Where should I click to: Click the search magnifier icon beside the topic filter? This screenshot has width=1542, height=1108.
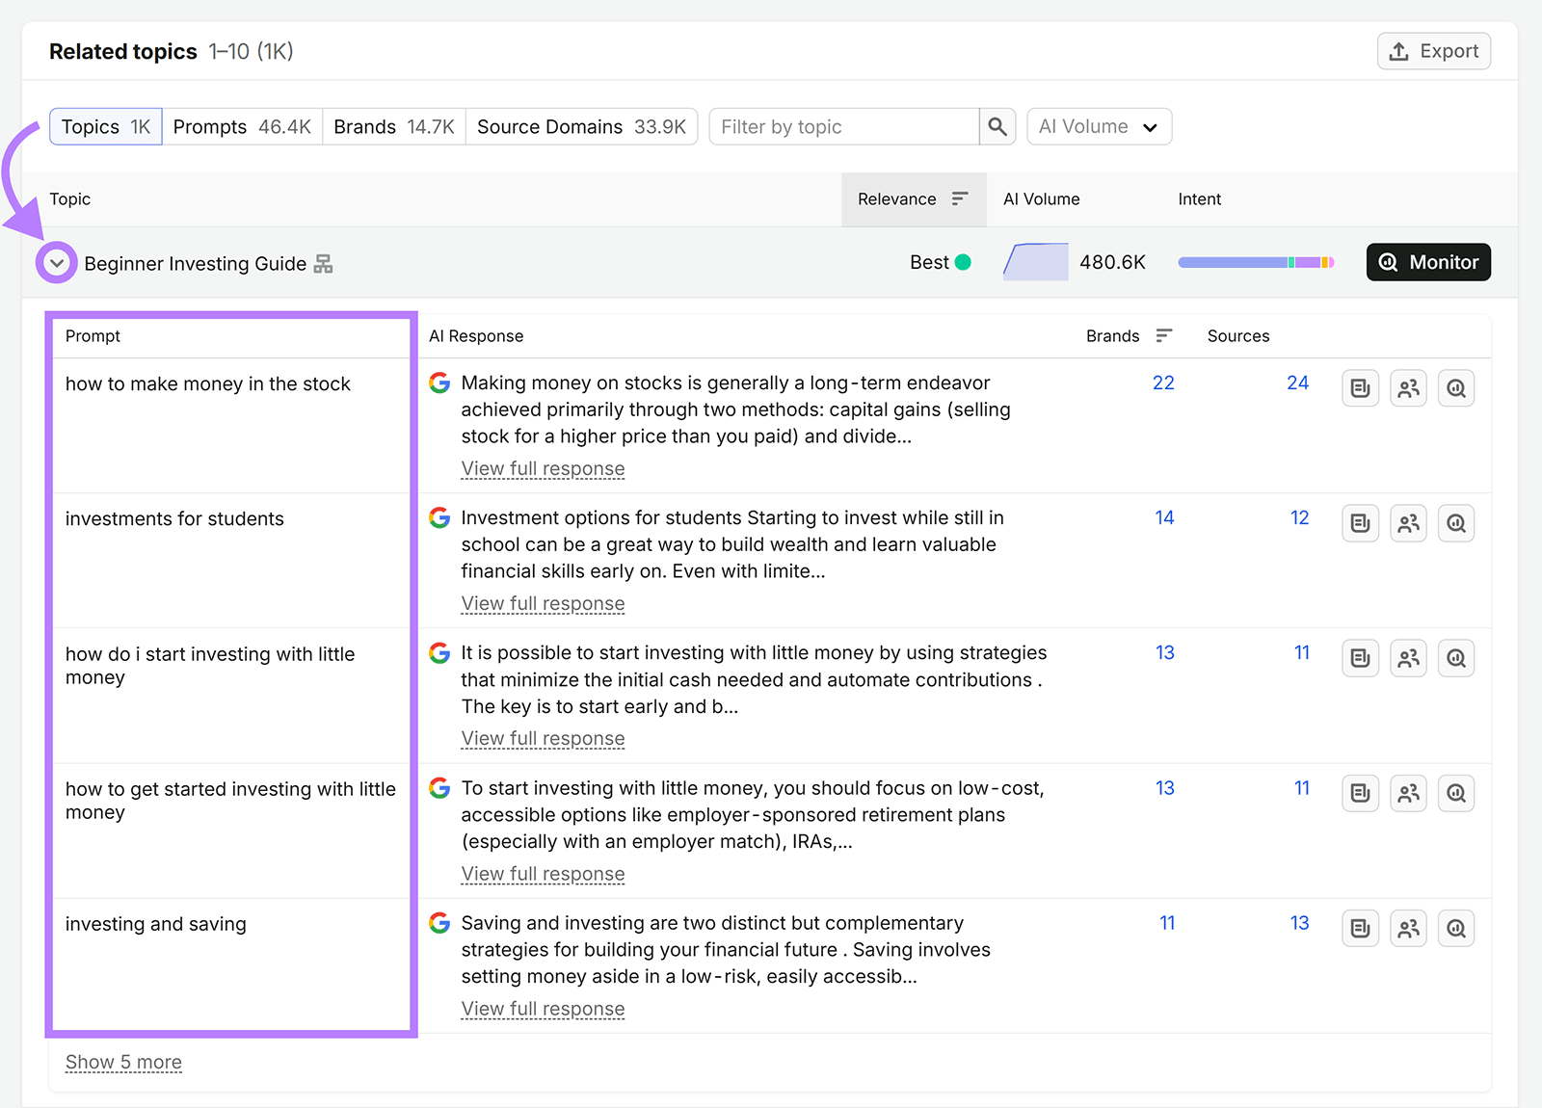997,126
